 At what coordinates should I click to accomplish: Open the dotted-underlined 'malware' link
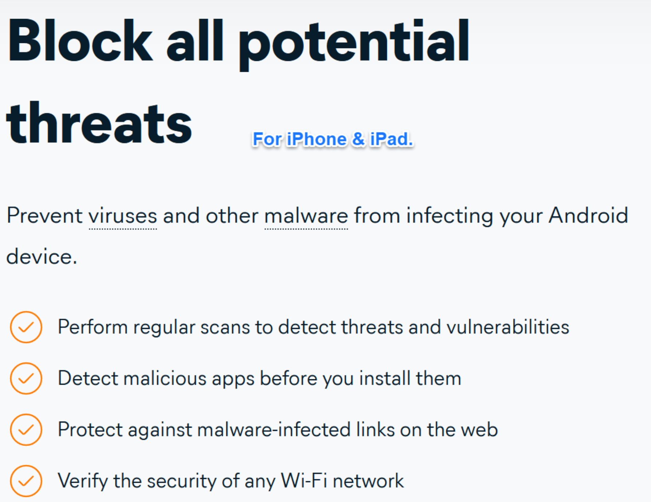(306, 216)
